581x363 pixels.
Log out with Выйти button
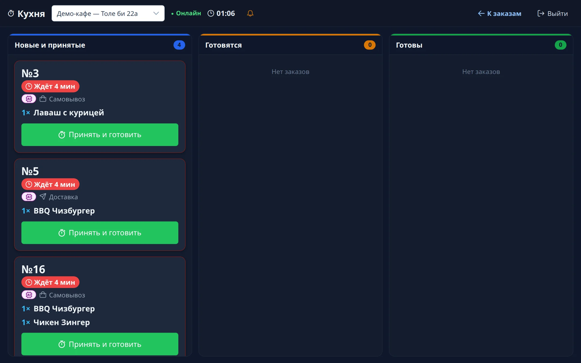(552, 13)
